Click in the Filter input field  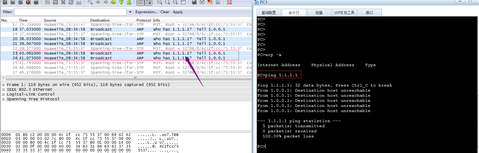(x=70, y=12)
